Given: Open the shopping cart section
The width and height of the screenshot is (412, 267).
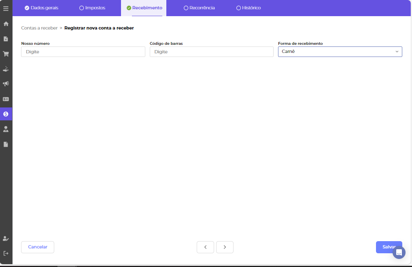Looking at the screenshot, I should [6, 54].
